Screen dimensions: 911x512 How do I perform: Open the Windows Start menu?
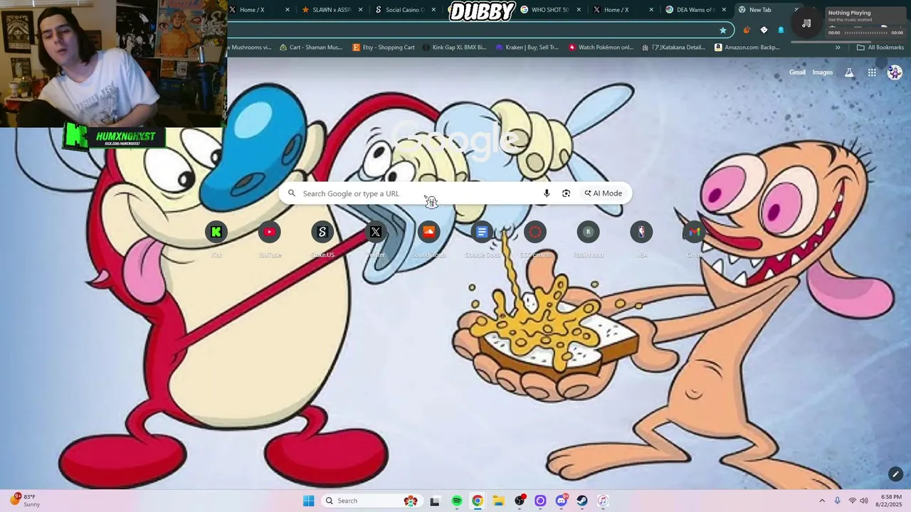(308, 501)
